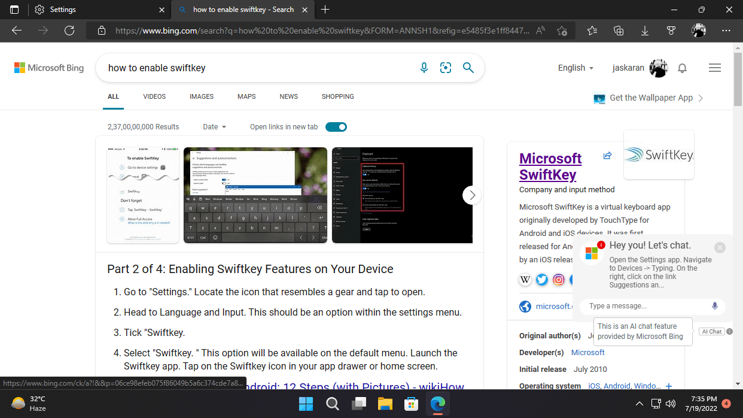Click microphone in the chat message box

(715, 306)
